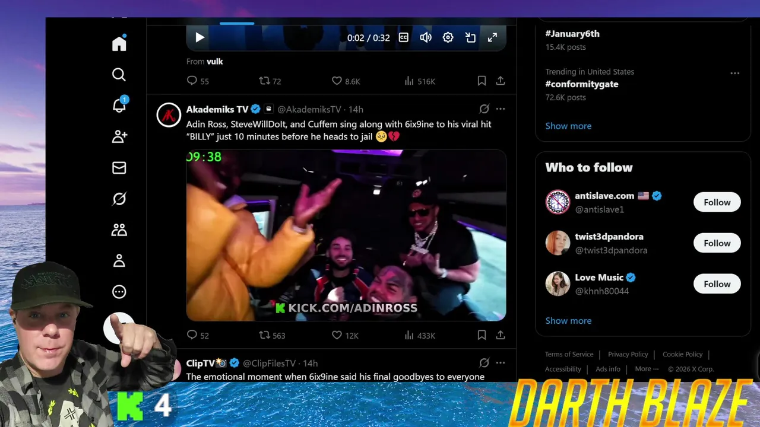Click the 14h timestamp on ClipTV post

310,363
